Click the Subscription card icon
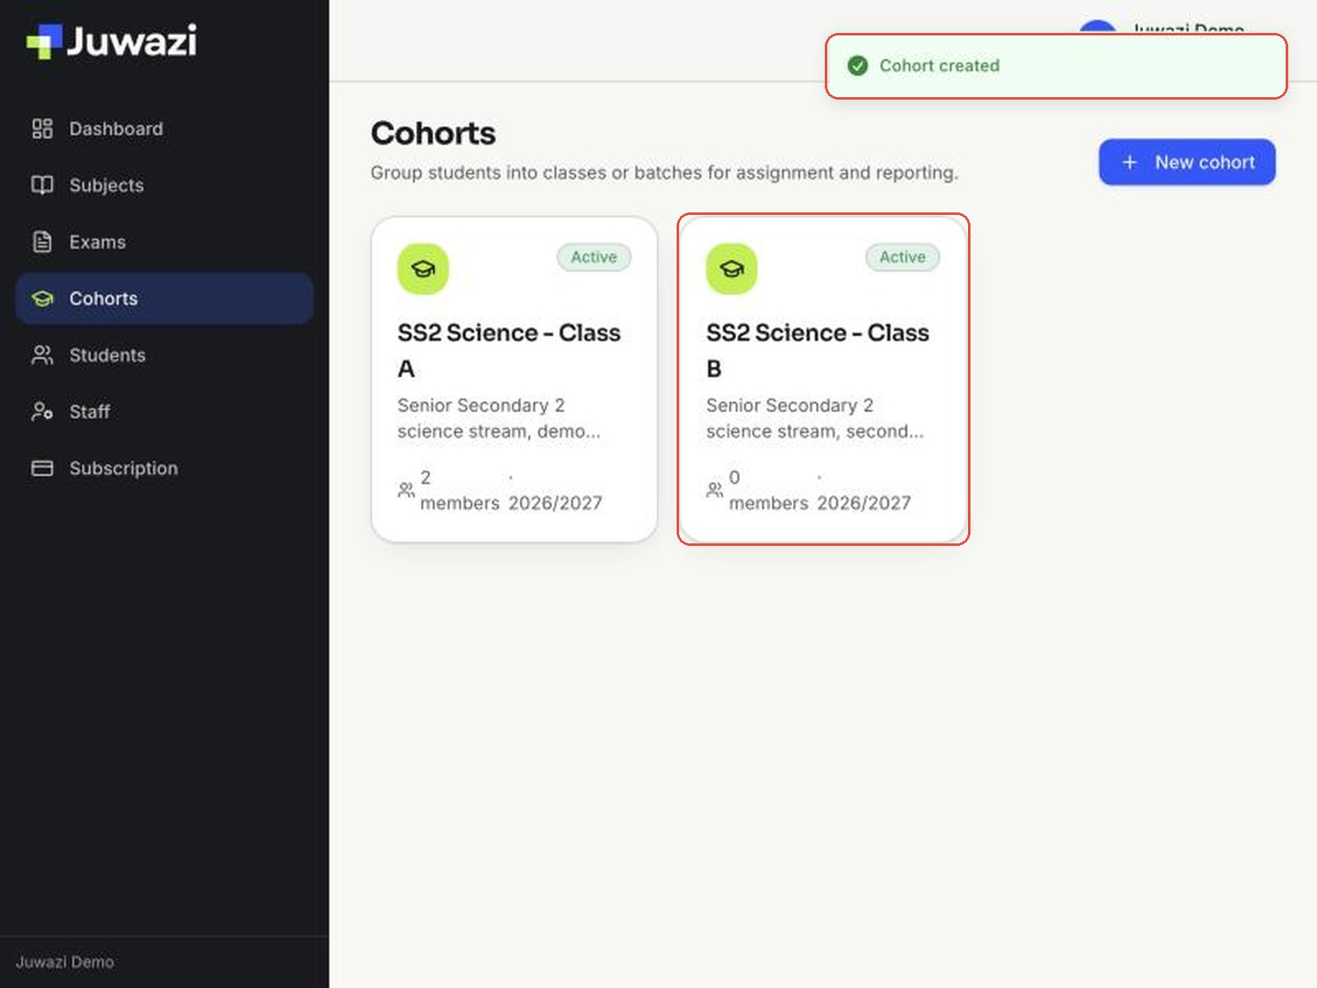This screenshot has height=988, width=1317. click(42, 468)
